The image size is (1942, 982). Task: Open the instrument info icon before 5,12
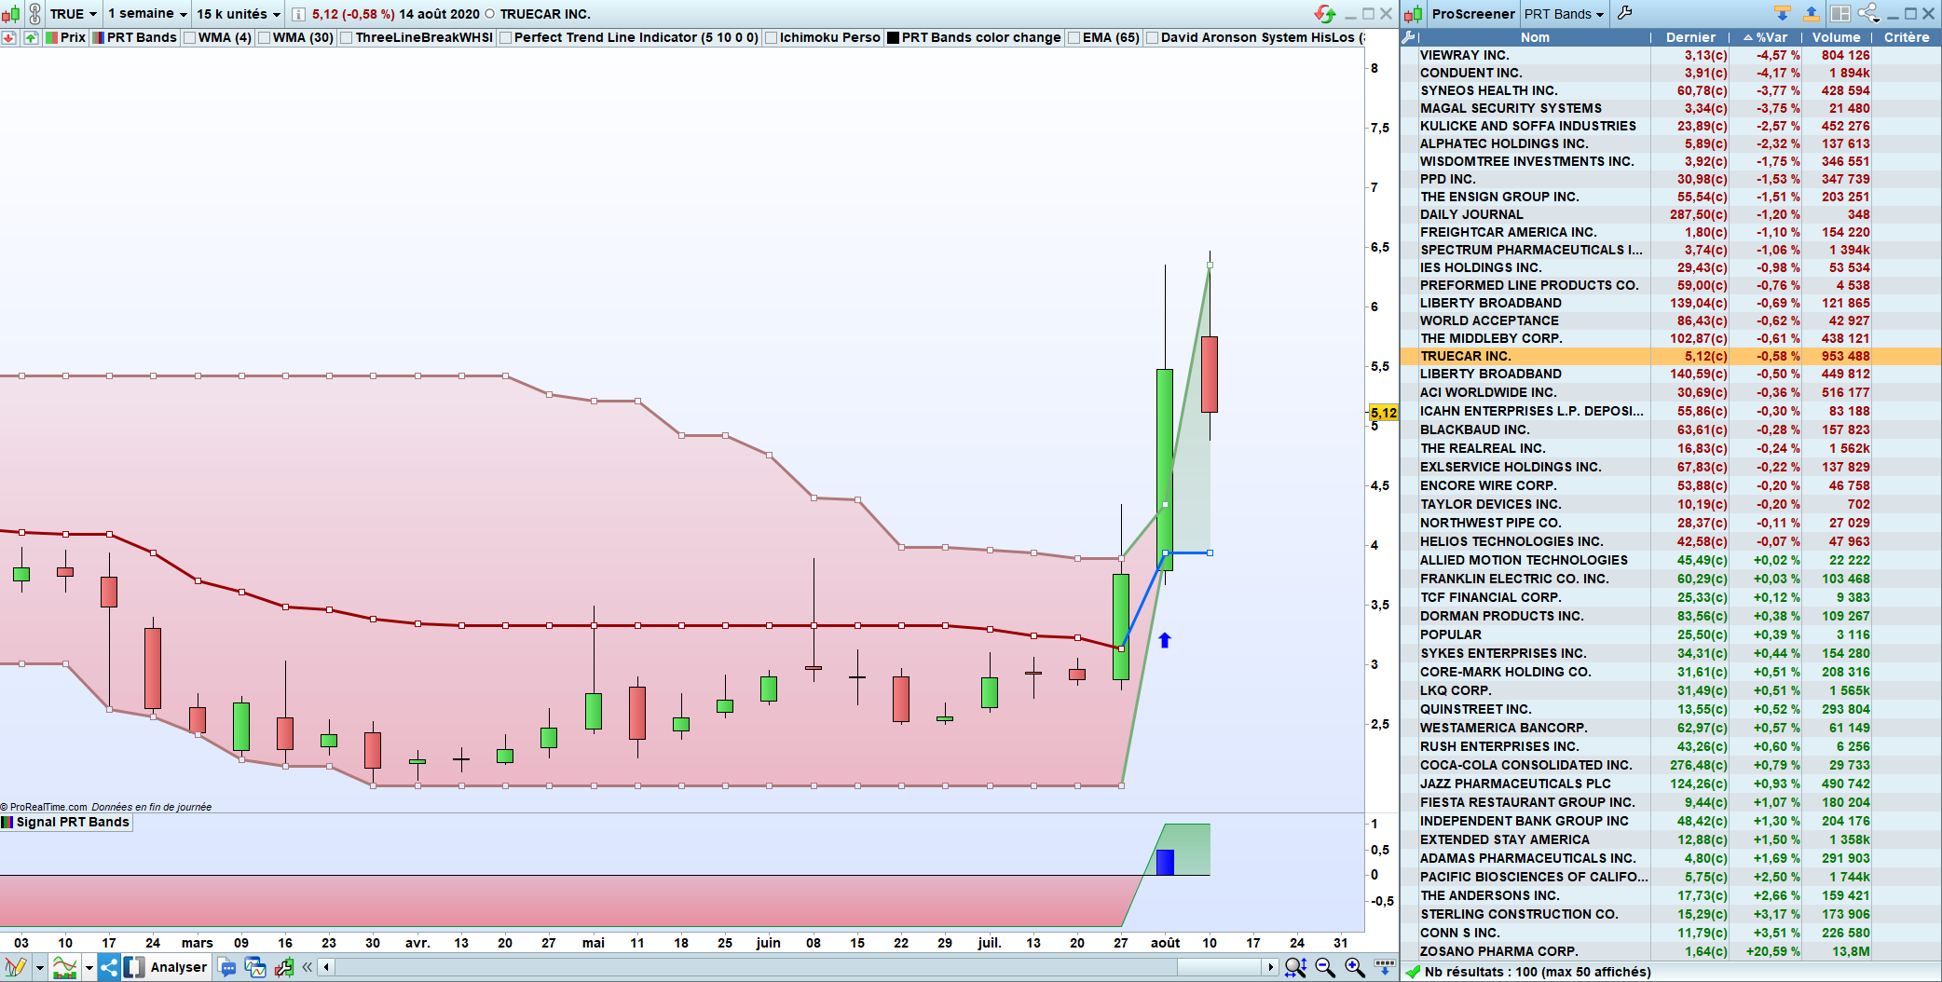[298, 14]
